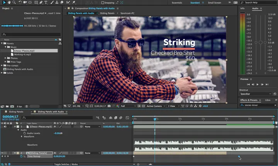Select the Eraser tool

(x=62, y=2)
